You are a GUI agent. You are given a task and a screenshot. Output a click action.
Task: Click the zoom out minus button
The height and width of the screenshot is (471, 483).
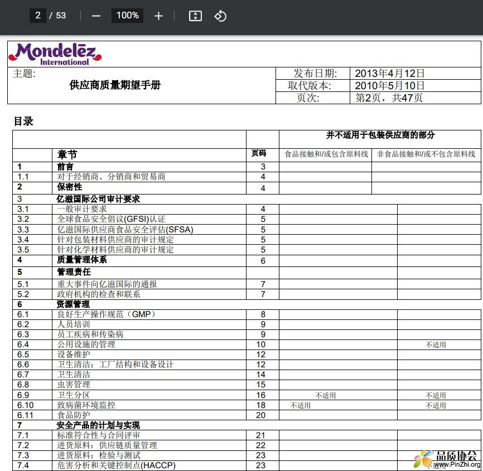(x=96, y=16)
